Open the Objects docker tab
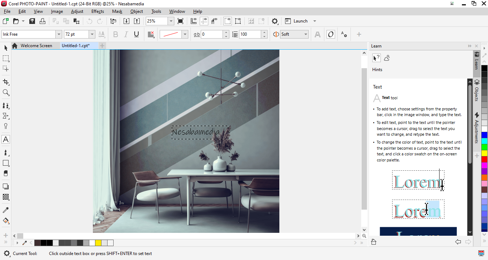Viewport: 488px width, 260px height. 477,90
